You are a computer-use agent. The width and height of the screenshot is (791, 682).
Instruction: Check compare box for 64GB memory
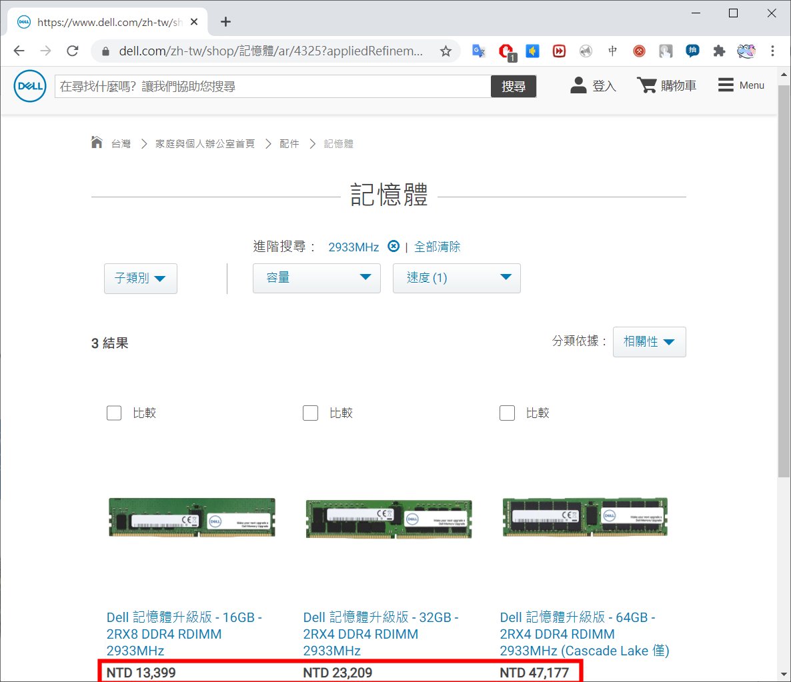pos(507,413)
